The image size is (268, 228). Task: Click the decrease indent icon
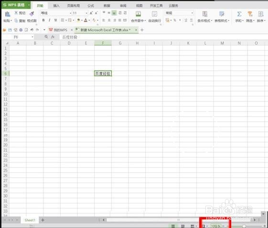120,13
